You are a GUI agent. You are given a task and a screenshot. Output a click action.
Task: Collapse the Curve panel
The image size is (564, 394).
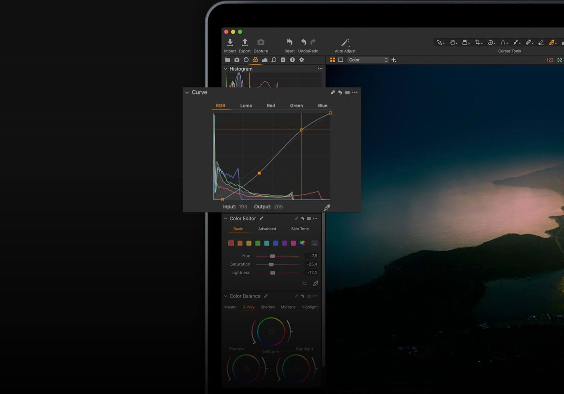tap(187, 92)
